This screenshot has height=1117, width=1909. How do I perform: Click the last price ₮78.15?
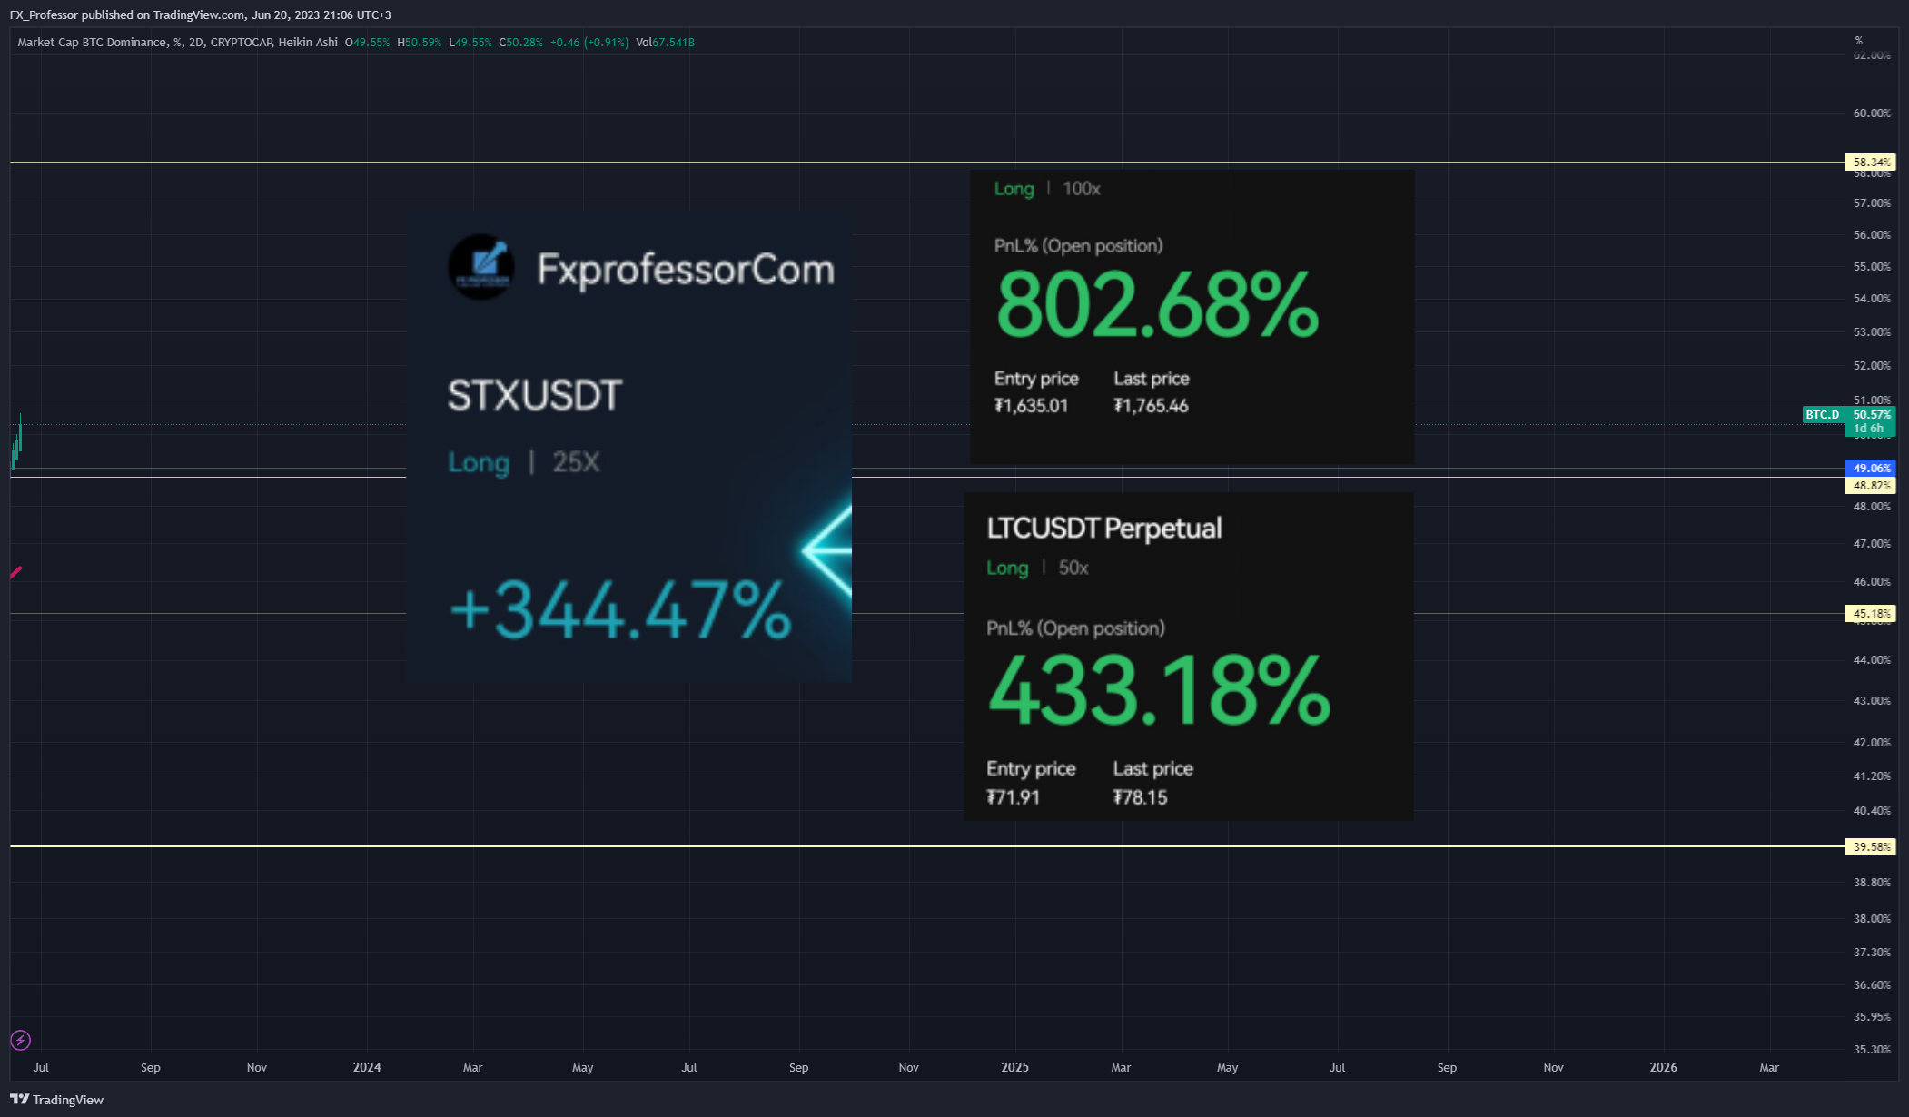click(x=1140, y=797)
